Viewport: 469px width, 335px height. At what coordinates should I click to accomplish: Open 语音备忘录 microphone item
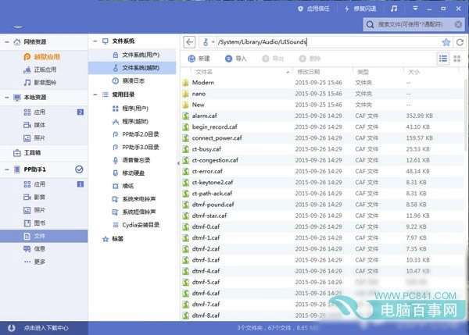[x=131, y=160]
